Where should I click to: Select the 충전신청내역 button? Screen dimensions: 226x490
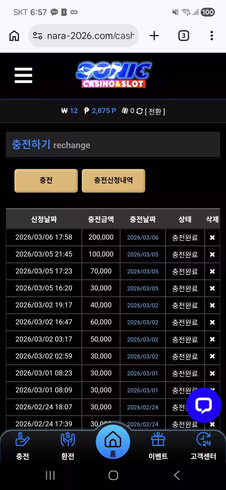[114, 181]
